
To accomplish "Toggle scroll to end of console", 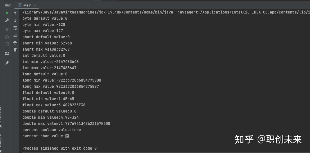I will click(x=15, y=35).
